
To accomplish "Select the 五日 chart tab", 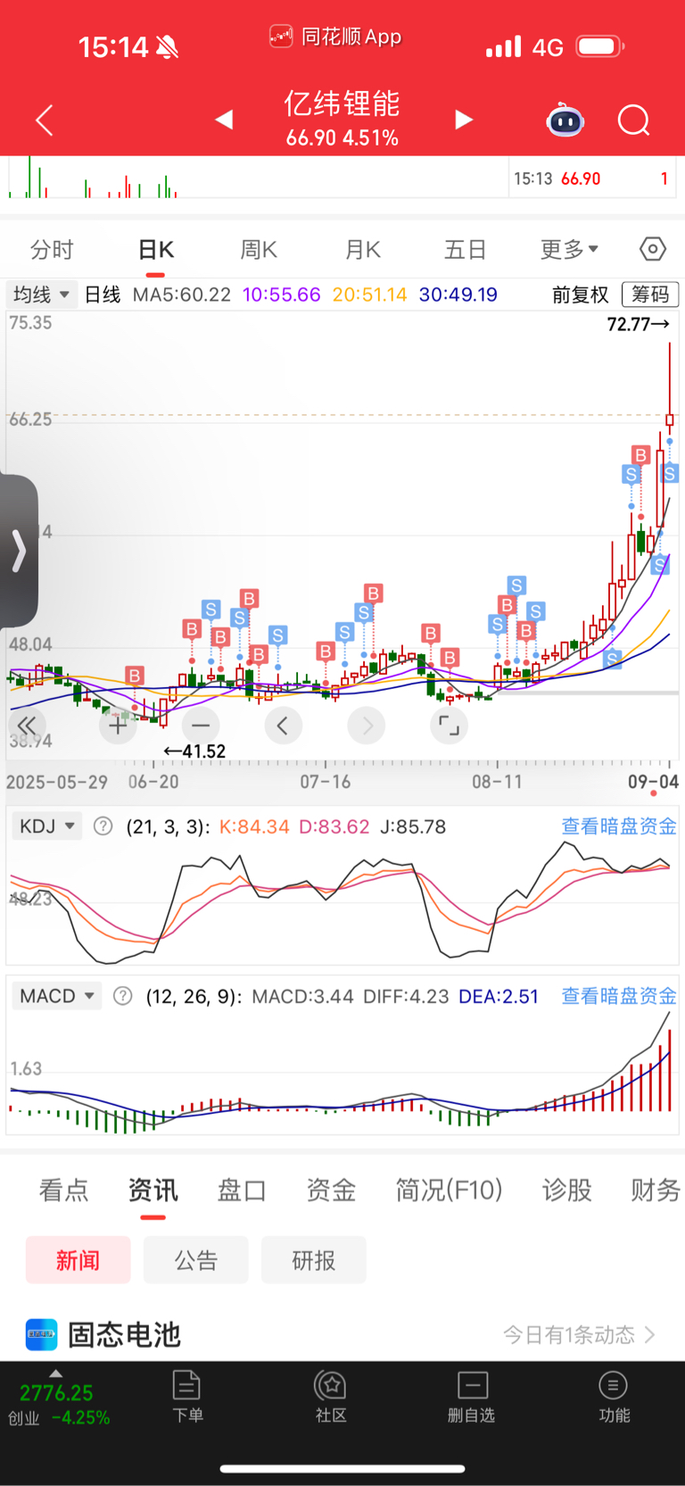I will (465, 249).
